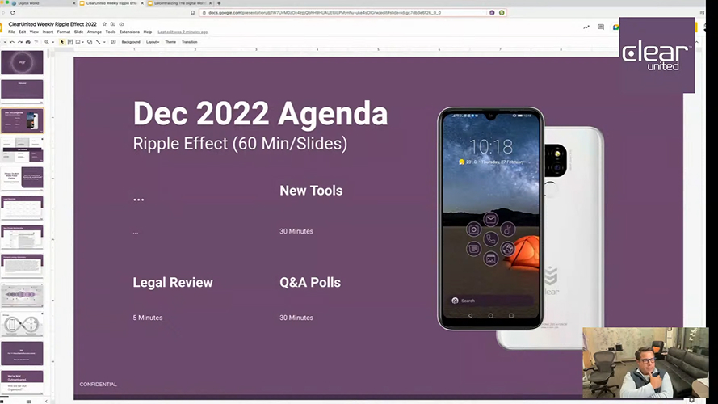Open the Zoom dropdown
This screenshot has width=718, height=404.
(49, 42)
